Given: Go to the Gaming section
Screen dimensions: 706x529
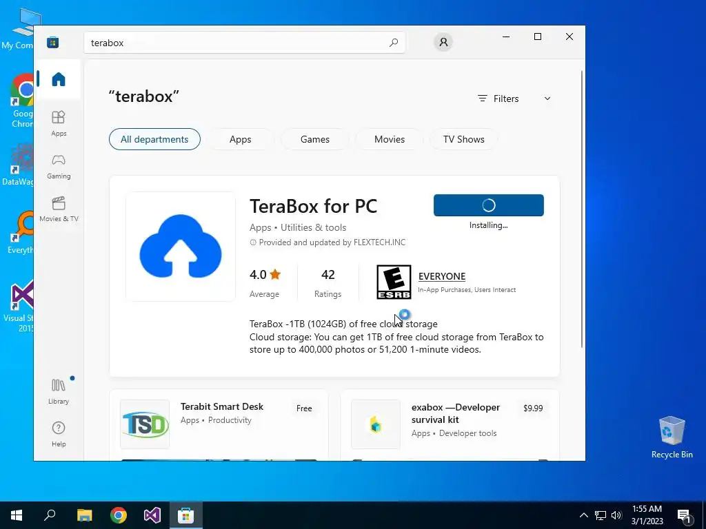Looking at the screenshot, I should pyautogui.click(x=59, y=167).
